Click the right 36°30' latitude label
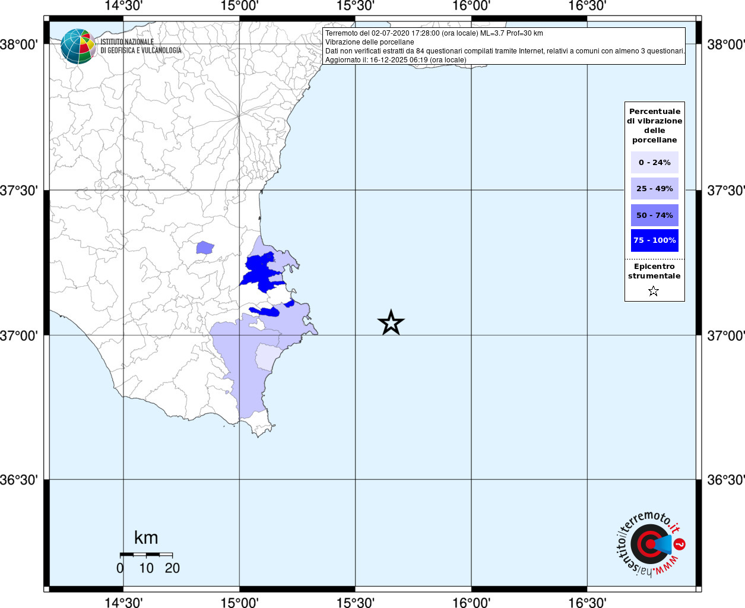The image size is (745, 608). [725, 480]
